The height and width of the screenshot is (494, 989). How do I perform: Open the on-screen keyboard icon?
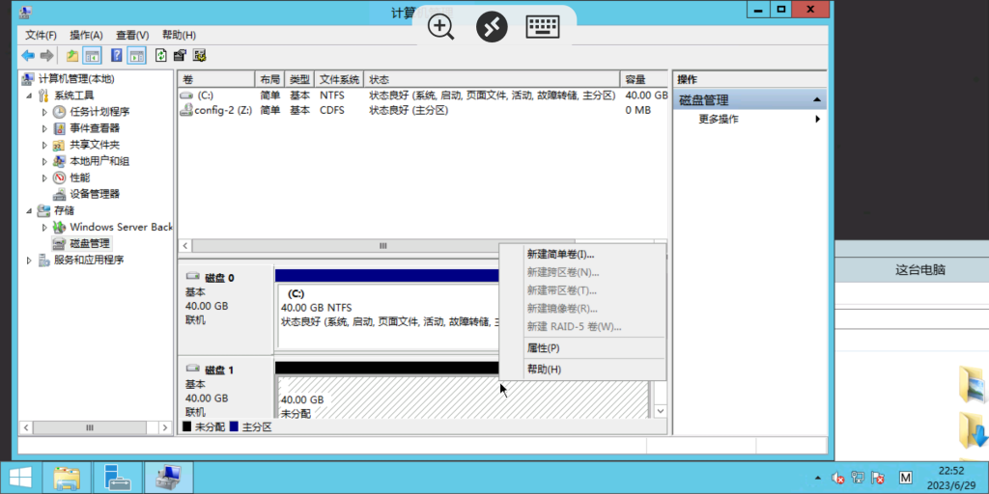coord(543,27)
